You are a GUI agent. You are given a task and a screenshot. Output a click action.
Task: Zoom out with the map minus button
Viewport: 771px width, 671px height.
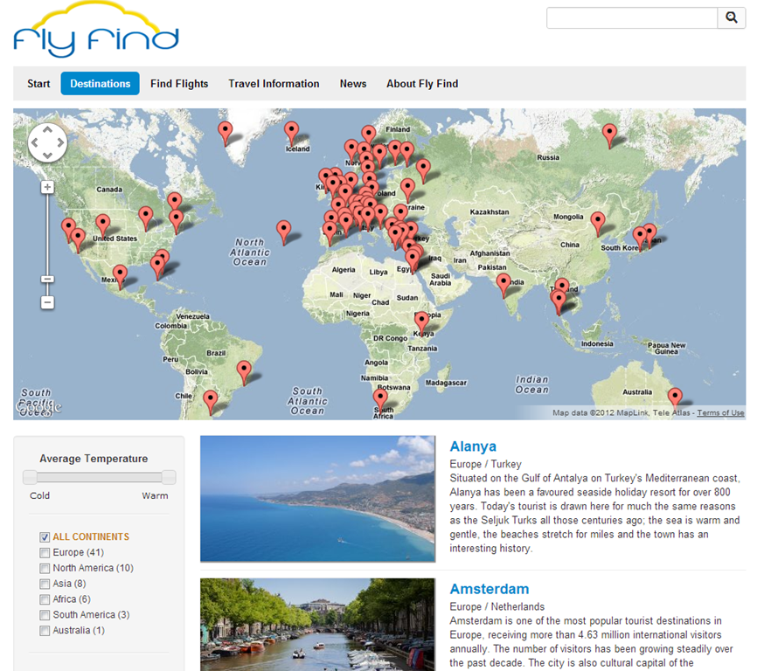[47, 302]
